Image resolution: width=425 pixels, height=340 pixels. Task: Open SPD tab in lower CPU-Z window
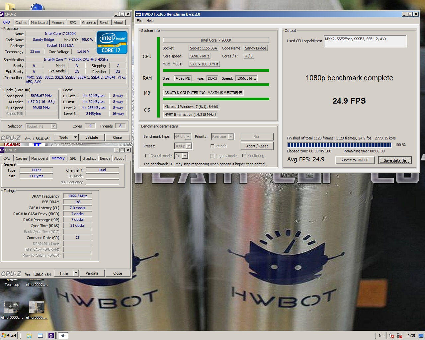click(x=73, y=158)
